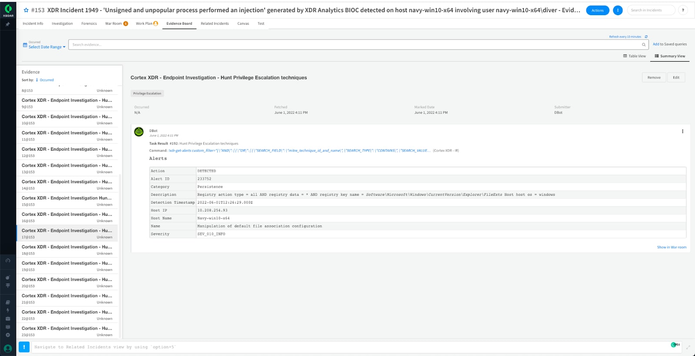Open the Work Plan tab
695x356 pixels.
(147, 23)
